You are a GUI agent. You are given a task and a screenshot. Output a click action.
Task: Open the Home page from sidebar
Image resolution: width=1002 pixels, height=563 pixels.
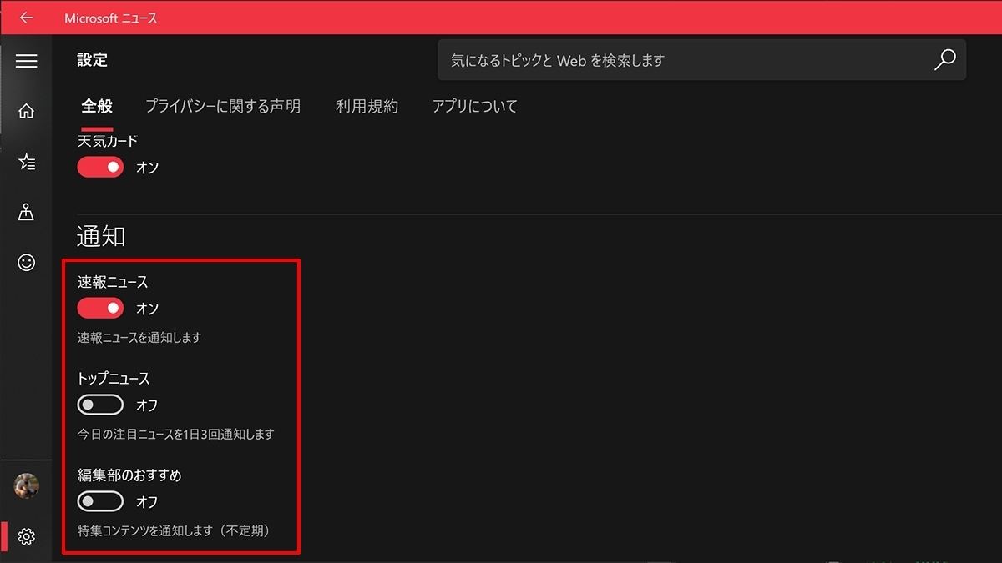[26, 111]
